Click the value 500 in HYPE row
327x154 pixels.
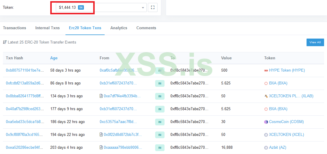point(224,70)
